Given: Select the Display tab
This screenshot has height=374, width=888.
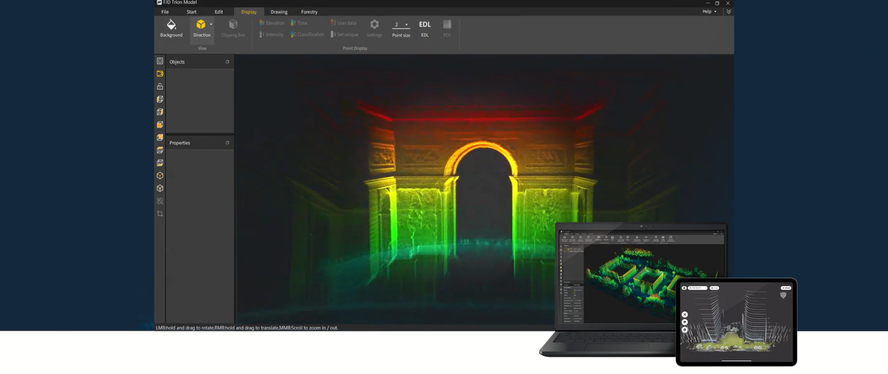Looking at the screenshot, I should coord(249,12).
